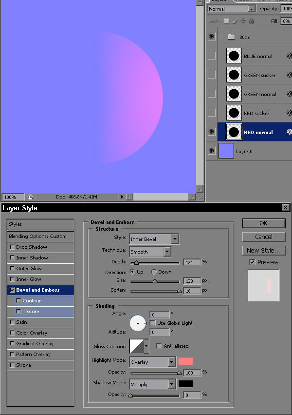Screen dimensions: 292x415
Task: Click the Depth value input field
Action: [x=192, y=262]
